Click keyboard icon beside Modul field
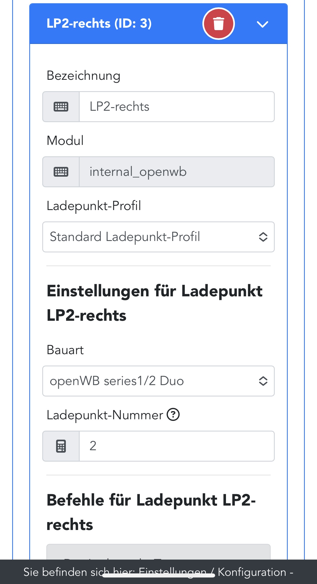Image resolution: width=317 pixels, height=584 pixels. [61, 172]
